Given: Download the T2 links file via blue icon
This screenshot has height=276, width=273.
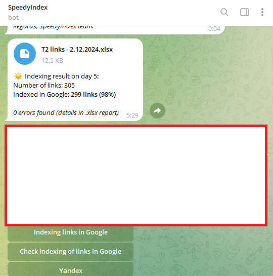Looking at the screenshot, I should [25, 54].
